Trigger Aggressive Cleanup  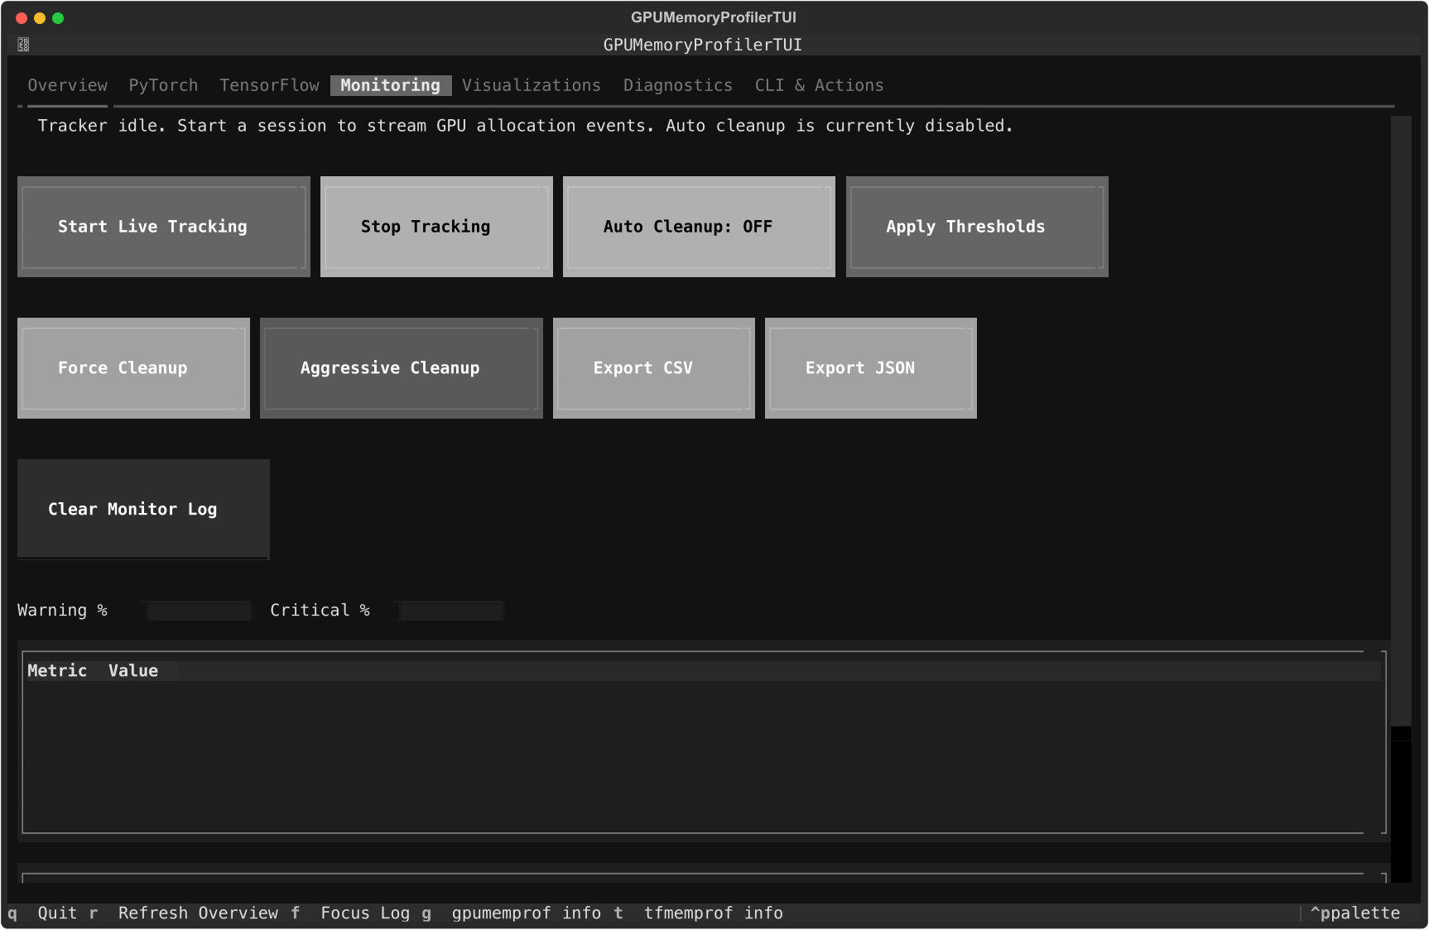[402, 368]
